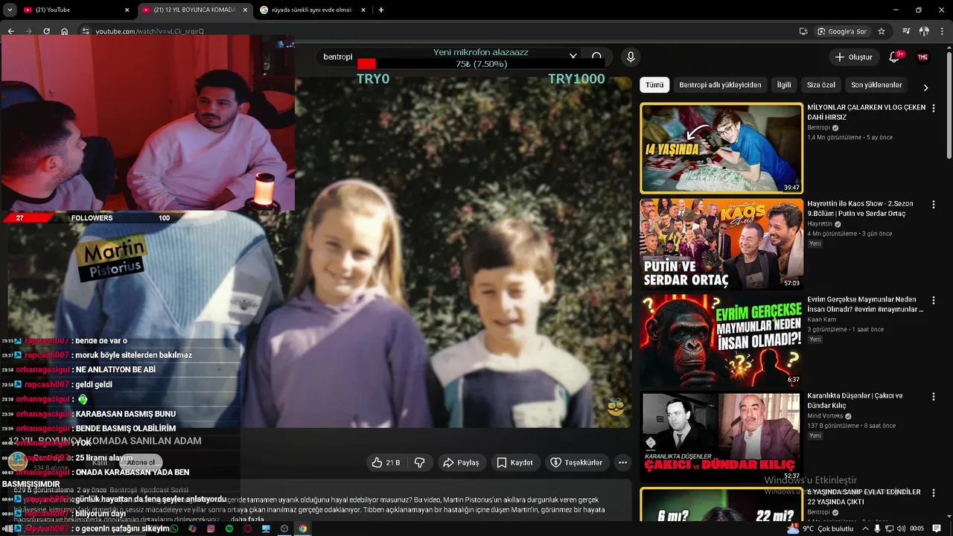The height and width of the screenshot is (536, 953).
Task: Open the Mind Vorteks channel name
Action: (x=826, y=416)
